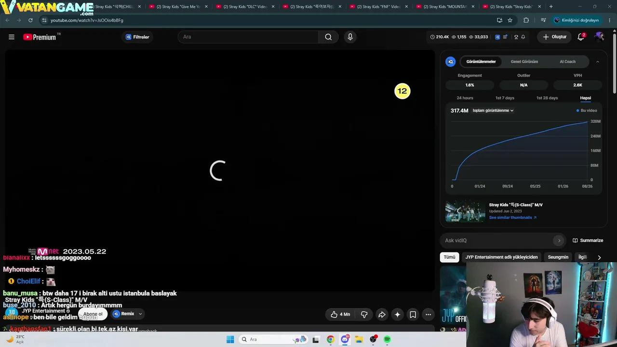The image size is (617, 347).
Task: Open the vidIQ bell alerts icon
Action: pyautogui.click(x=523, y=37)
